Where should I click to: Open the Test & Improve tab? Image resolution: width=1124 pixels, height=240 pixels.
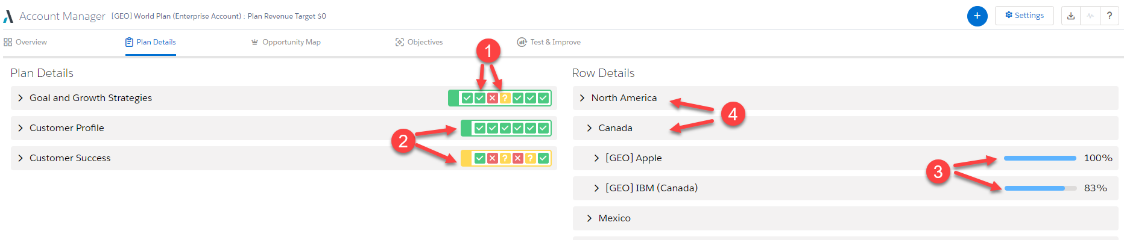[x=549, y=42]
